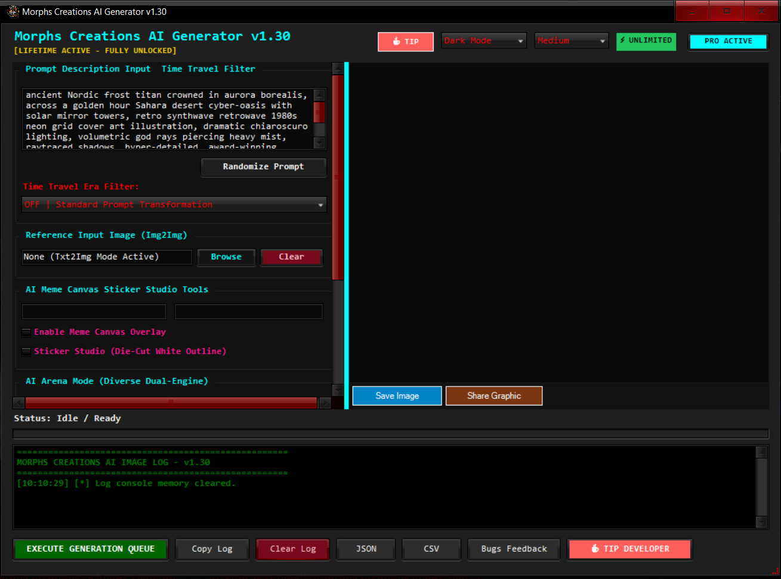Click the cyan vertical splitter bar
781x579 pixels.
(x=347, y=236)
